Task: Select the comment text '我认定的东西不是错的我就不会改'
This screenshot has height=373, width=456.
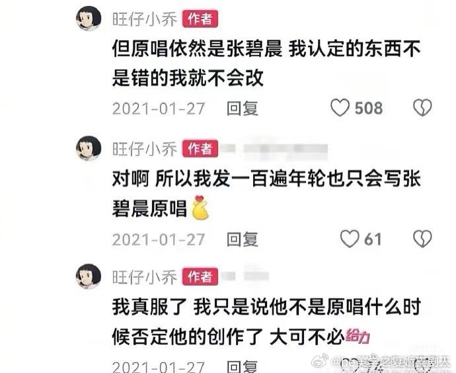Action: click(x=267, y=63)
